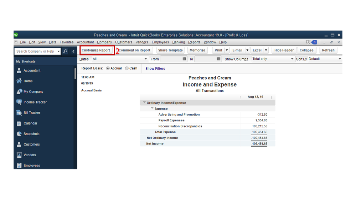
Task: Click the reminders clock icon
Action: 308,42
